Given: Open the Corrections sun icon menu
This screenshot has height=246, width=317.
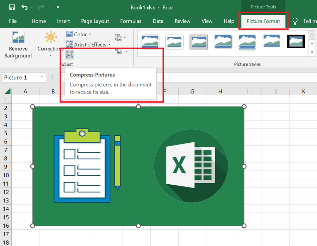Looking at the screenshot, I should pyautogui.click(x=50, y=37).
